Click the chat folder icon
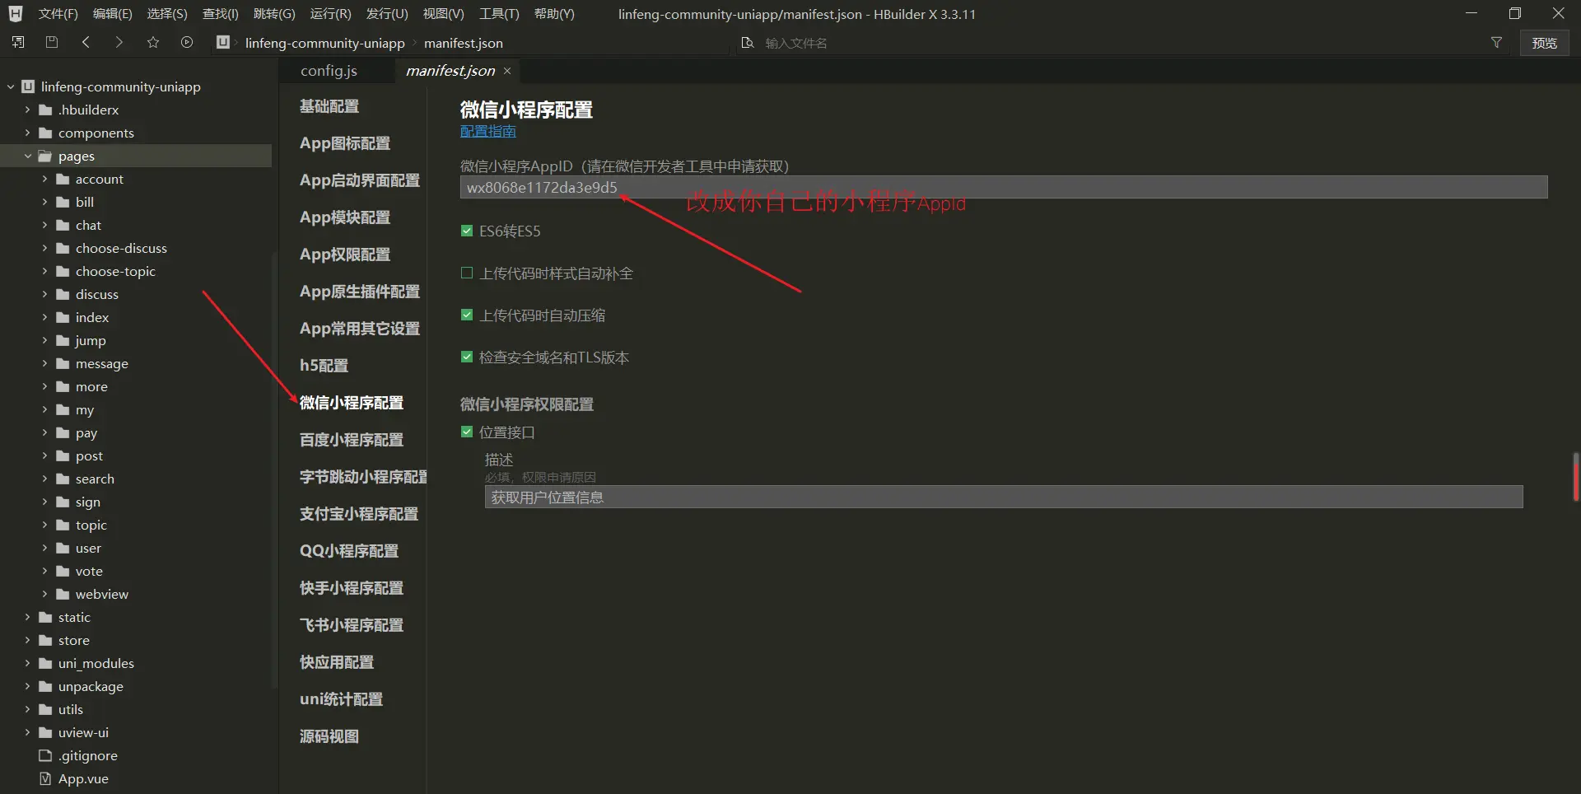1581x794 pixels. (63, 225)
